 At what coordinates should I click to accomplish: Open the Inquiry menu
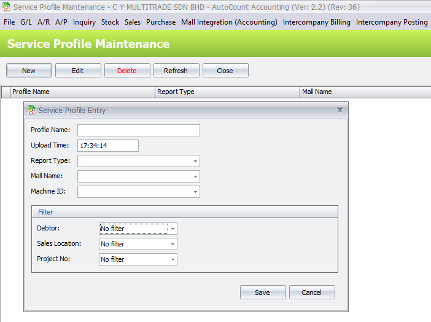(x=84, y=22)
